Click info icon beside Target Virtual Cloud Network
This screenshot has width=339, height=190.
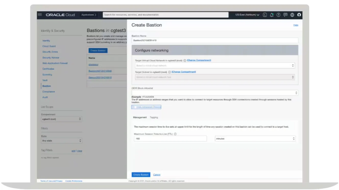(185, 61)
